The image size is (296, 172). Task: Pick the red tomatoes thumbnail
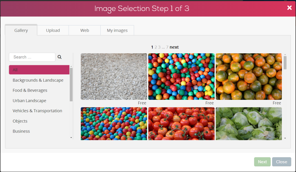pos(181,123)
